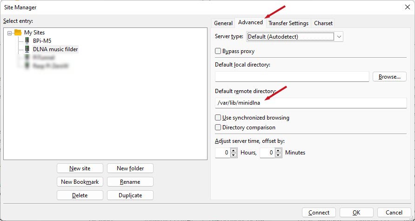Open the Server type dropdown
415x221 pixels.
point(339,36)
